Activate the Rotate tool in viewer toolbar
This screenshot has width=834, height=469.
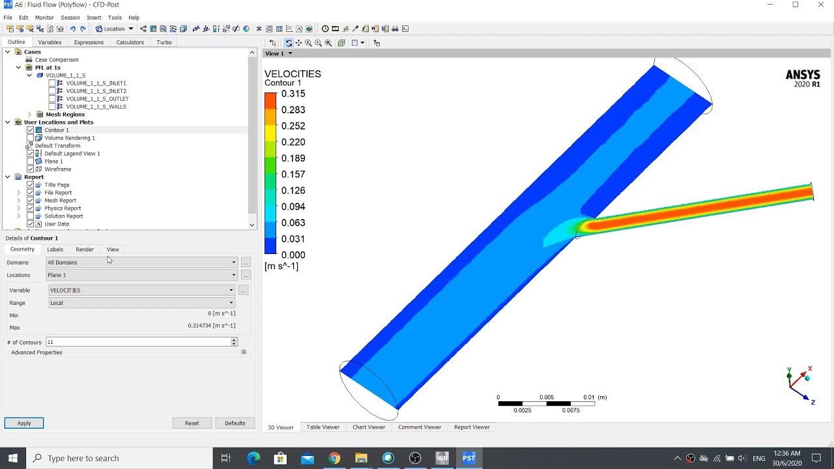point(289,43)
